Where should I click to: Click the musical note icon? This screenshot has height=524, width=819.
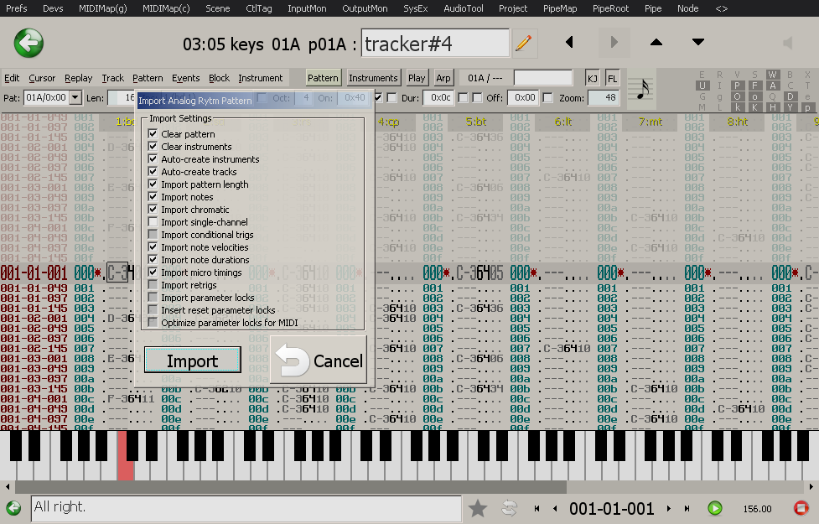(642, 88)
